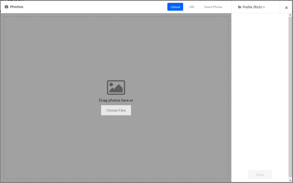Click the scrollbar down arrow
The width and height of the screenshot is (293, 183).
coord(290,180)
